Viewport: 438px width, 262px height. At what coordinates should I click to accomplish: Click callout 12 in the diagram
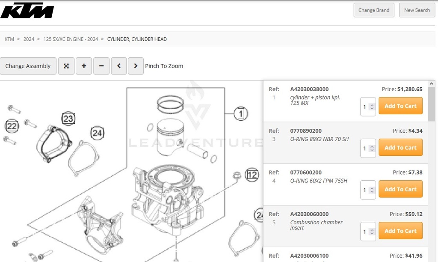252,175
